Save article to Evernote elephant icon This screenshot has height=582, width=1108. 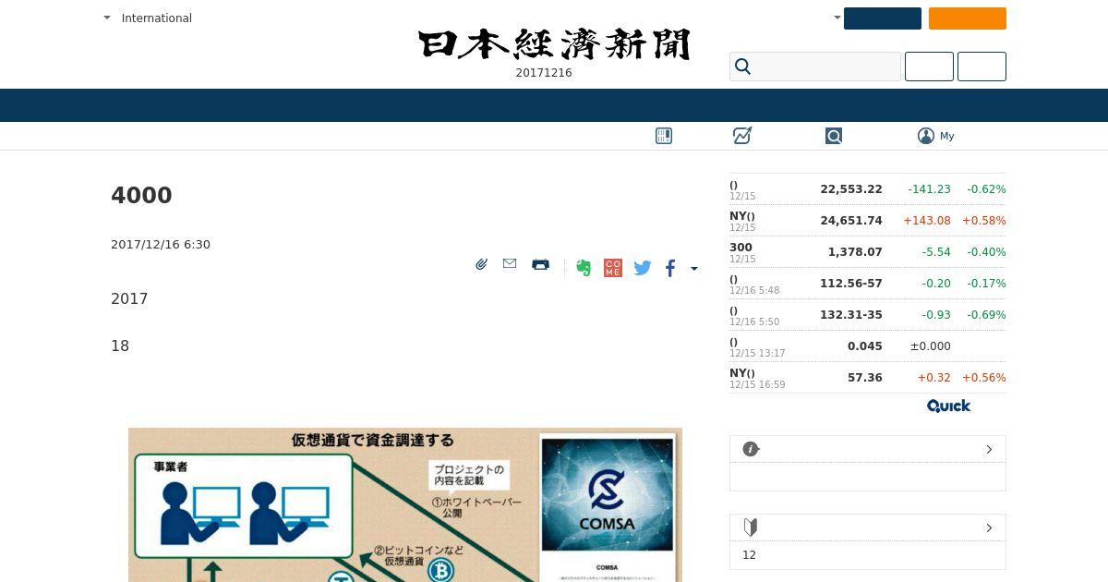click(x=584, y=268)
